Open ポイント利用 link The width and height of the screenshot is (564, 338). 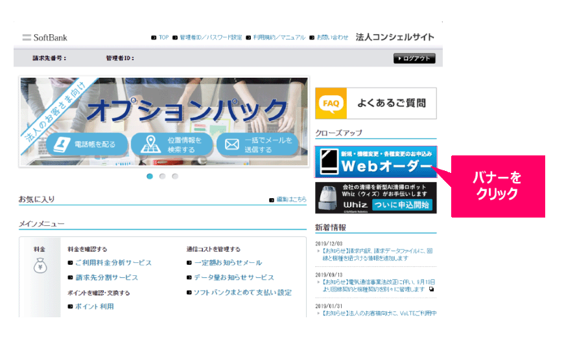[x=95, y=307]
